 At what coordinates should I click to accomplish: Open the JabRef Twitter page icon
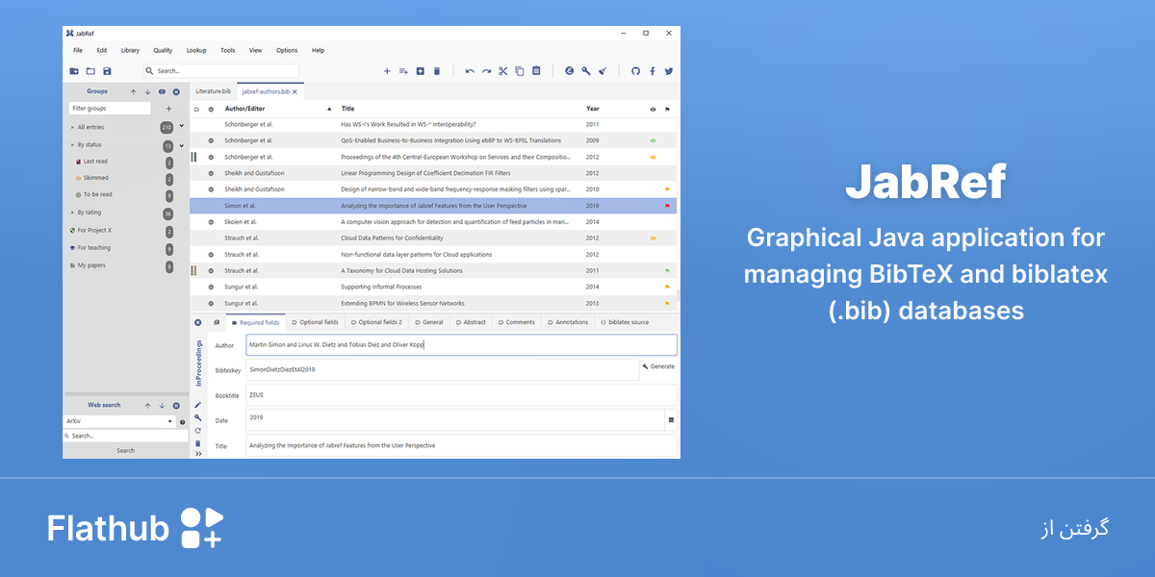[x=669, y=71]
